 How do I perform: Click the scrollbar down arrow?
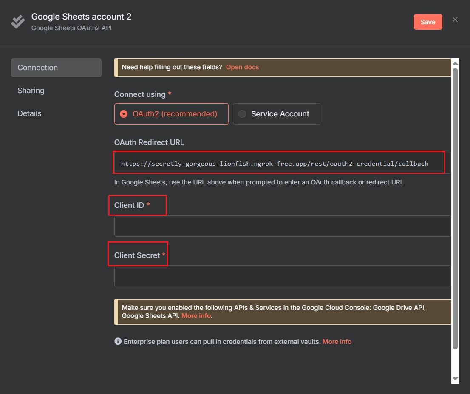pos(455,379)
